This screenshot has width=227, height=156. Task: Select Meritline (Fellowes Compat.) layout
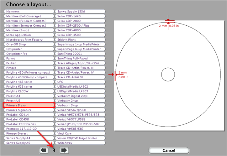coord(29,21)
